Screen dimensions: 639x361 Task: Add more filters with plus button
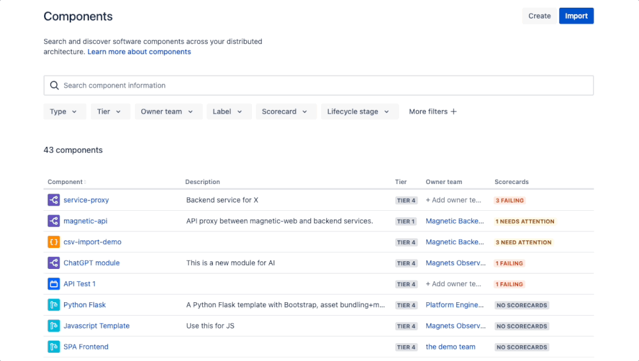[433, 112]
